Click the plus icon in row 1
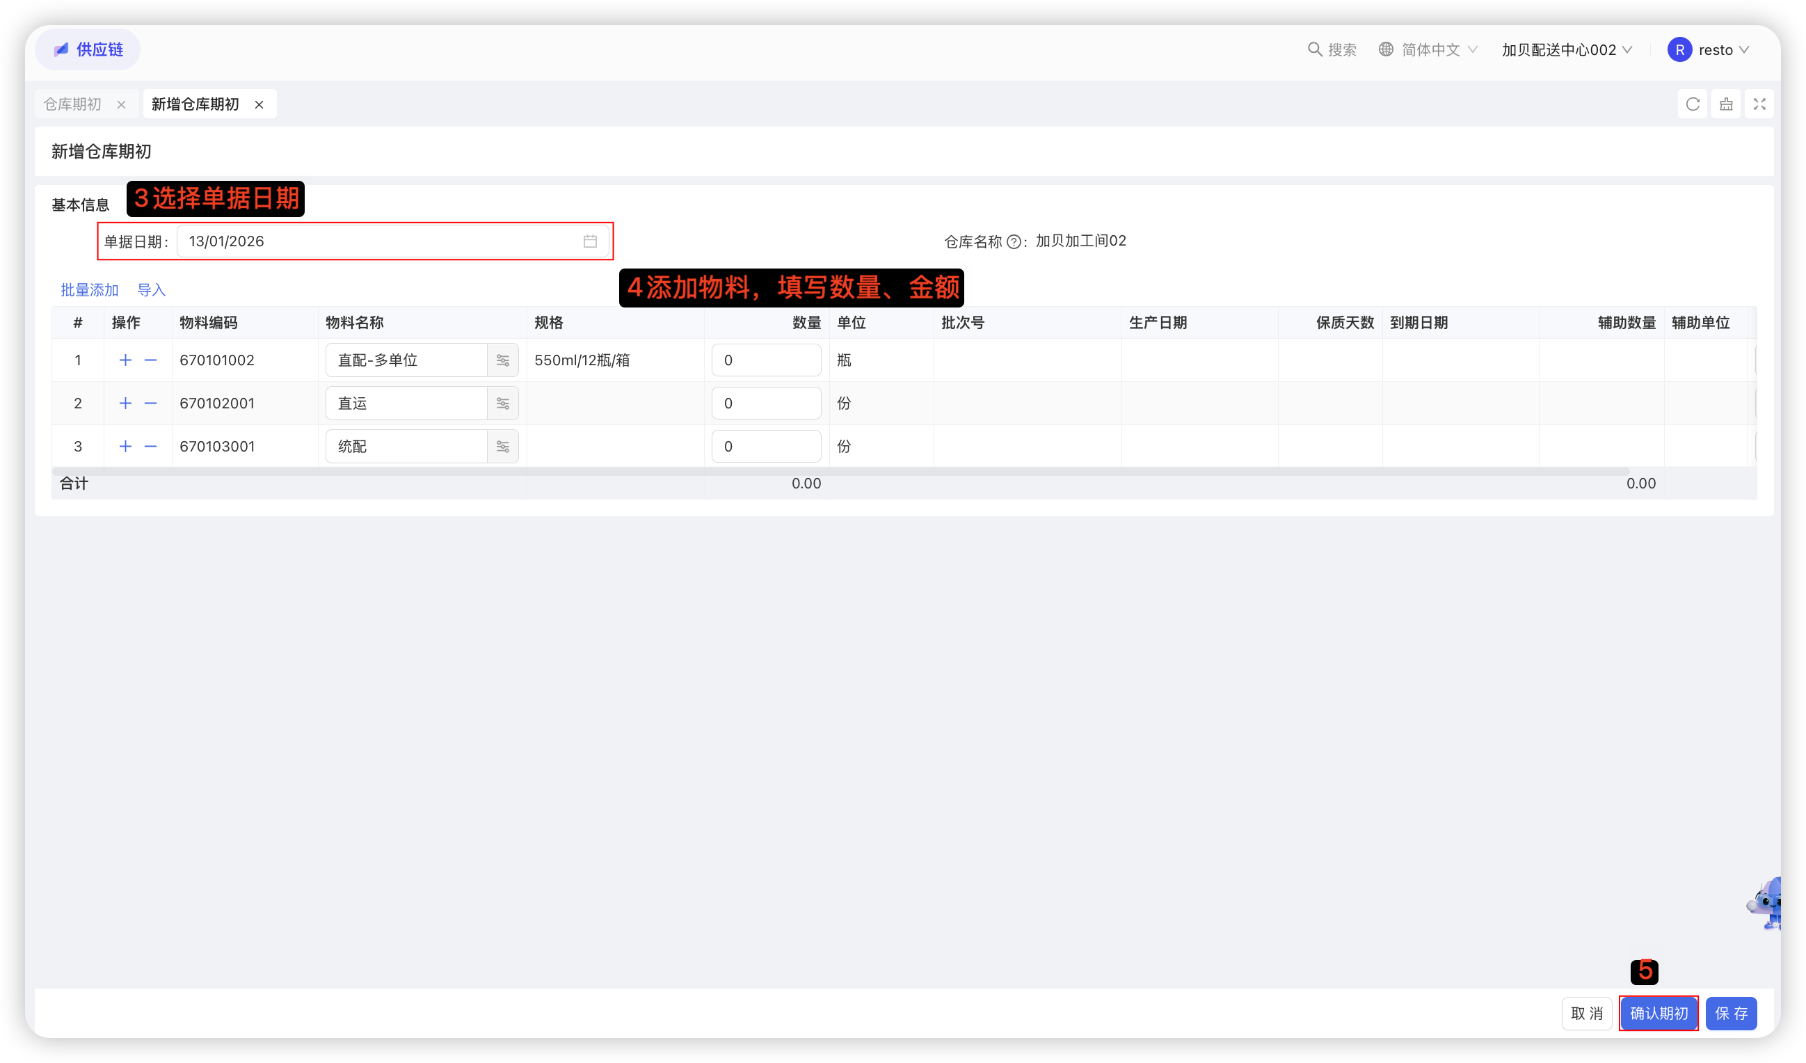 click(x=125, y=360)
